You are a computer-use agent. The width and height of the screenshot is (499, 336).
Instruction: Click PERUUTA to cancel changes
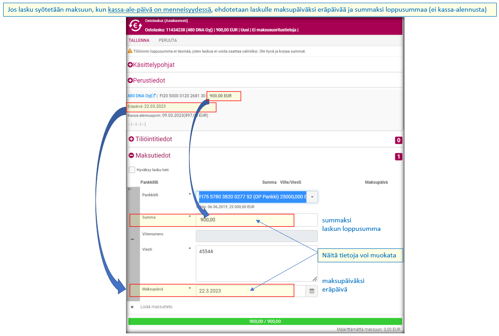pyautogui.click(x=167, y=40)
